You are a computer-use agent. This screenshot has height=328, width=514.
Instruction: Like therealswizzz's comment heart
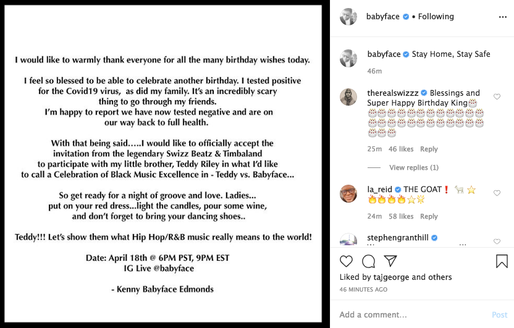(497, 96)
